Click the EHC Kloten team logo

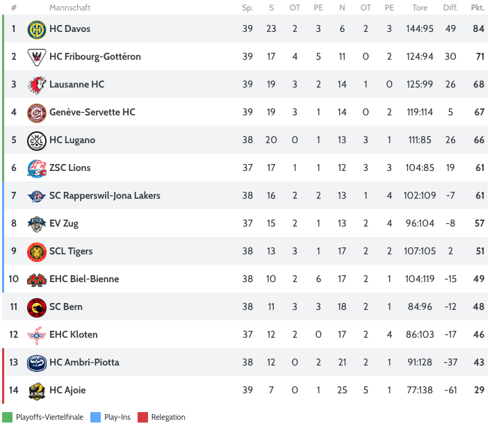coord(36,335)
